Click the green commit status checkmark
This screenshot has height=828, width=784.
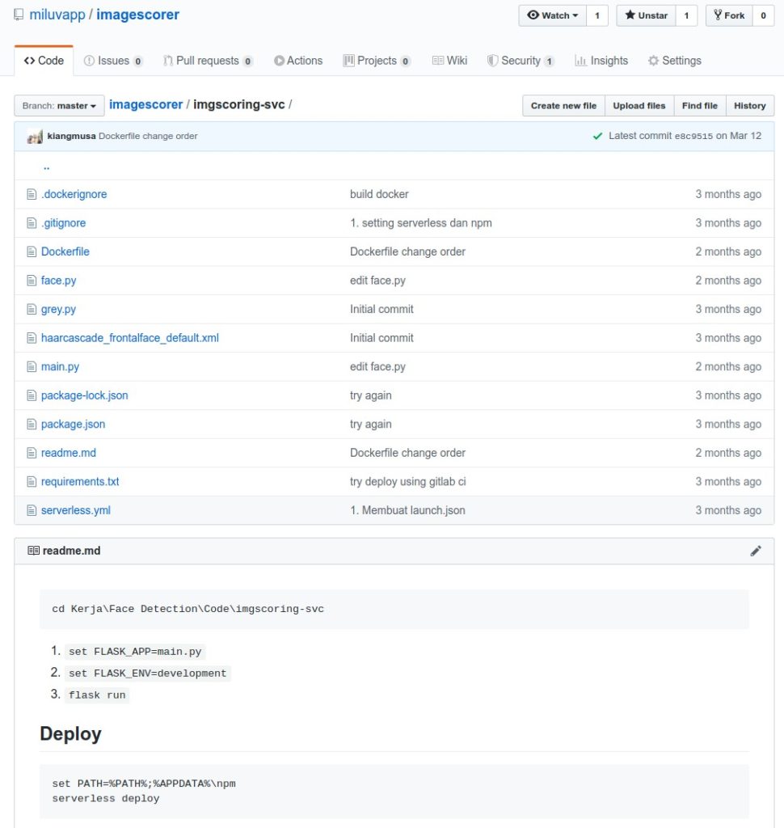point(597,136)
